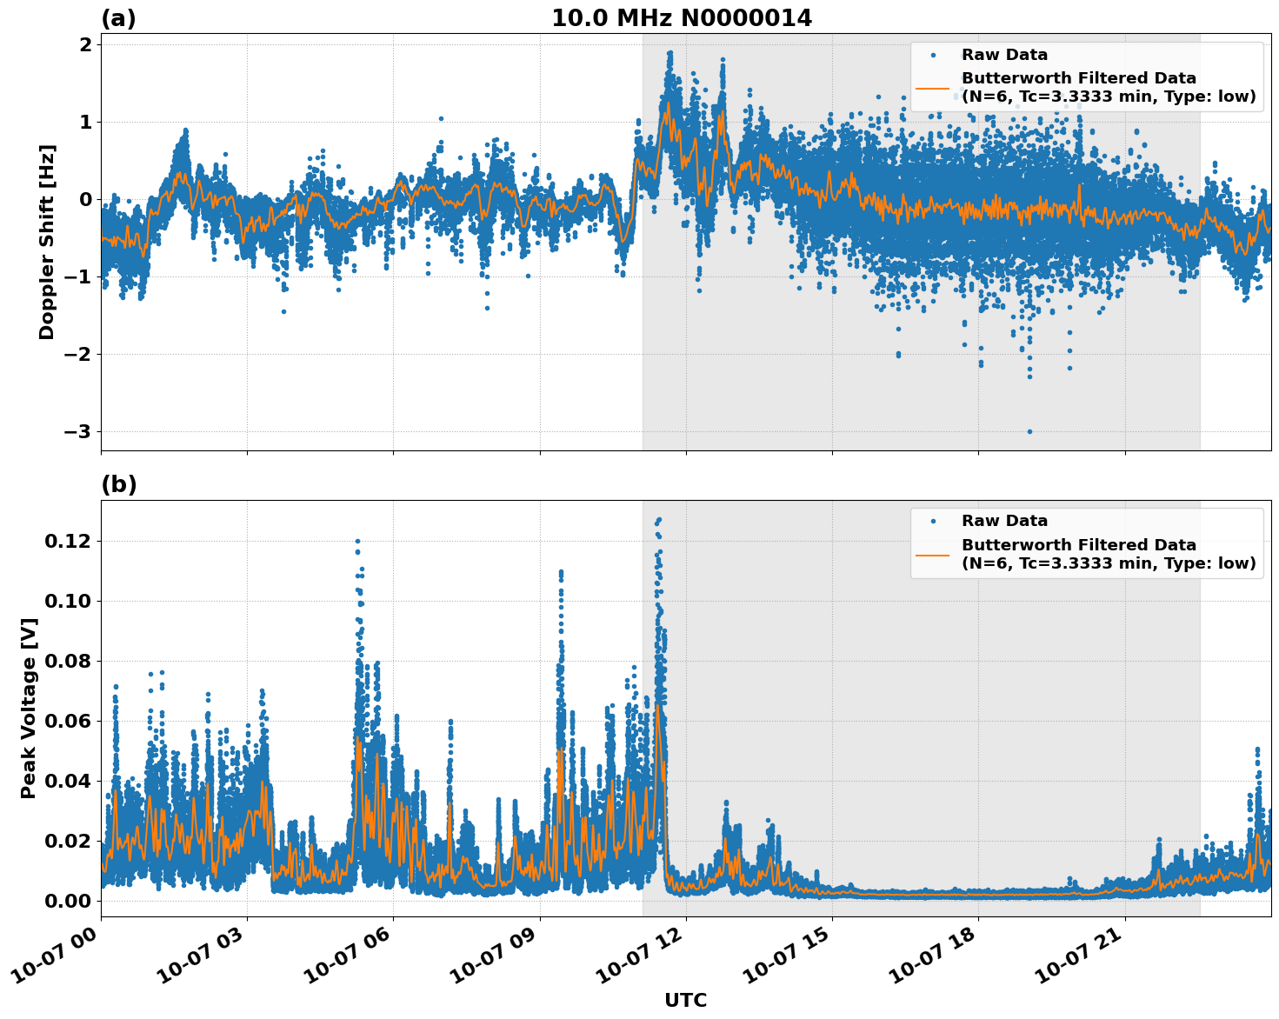Image resolution: width=1279 pixels, height=1019 pixels.
Task: Select the highest voltage spike in panel (b)
Action: click(658, 519)
